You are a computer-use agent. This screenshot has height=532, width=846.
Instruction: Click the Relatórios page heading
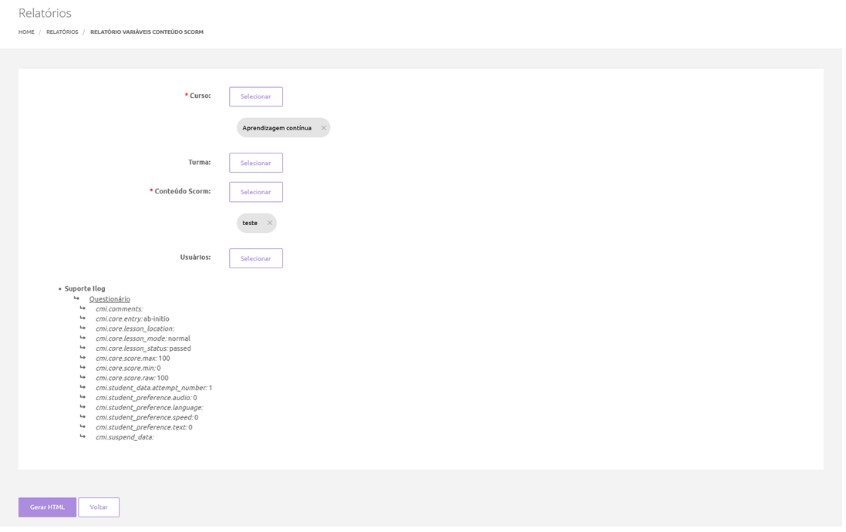click(x=45, y=13)
